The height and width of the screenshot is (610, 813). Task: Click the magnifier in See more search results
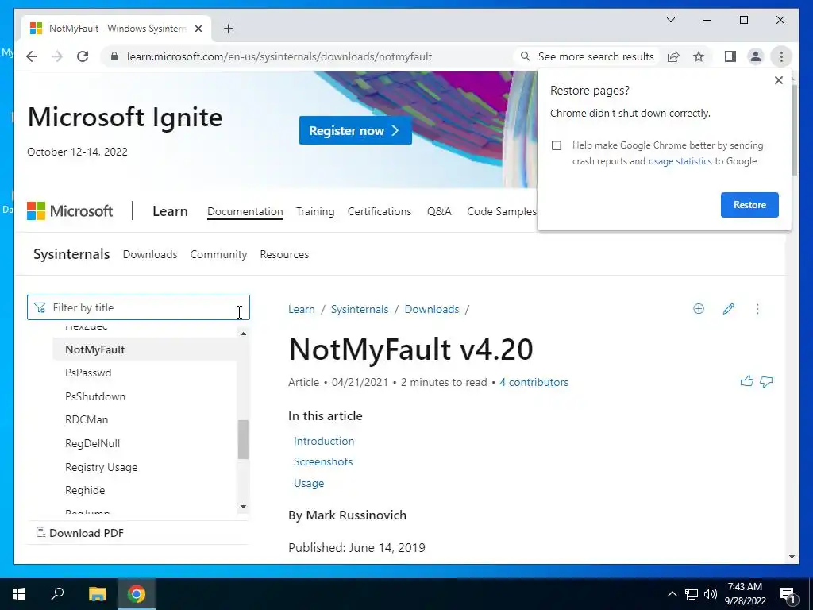point(526,56)
